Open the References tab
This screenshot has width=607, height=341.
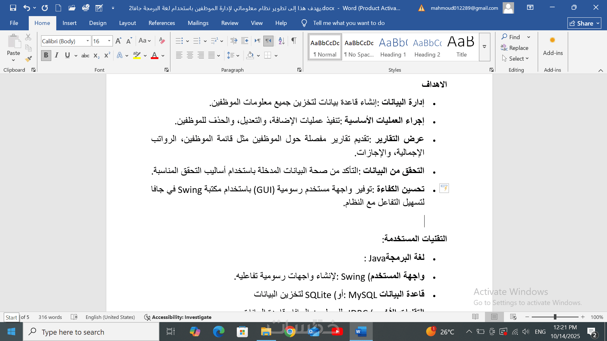click(x=162, y=23)
